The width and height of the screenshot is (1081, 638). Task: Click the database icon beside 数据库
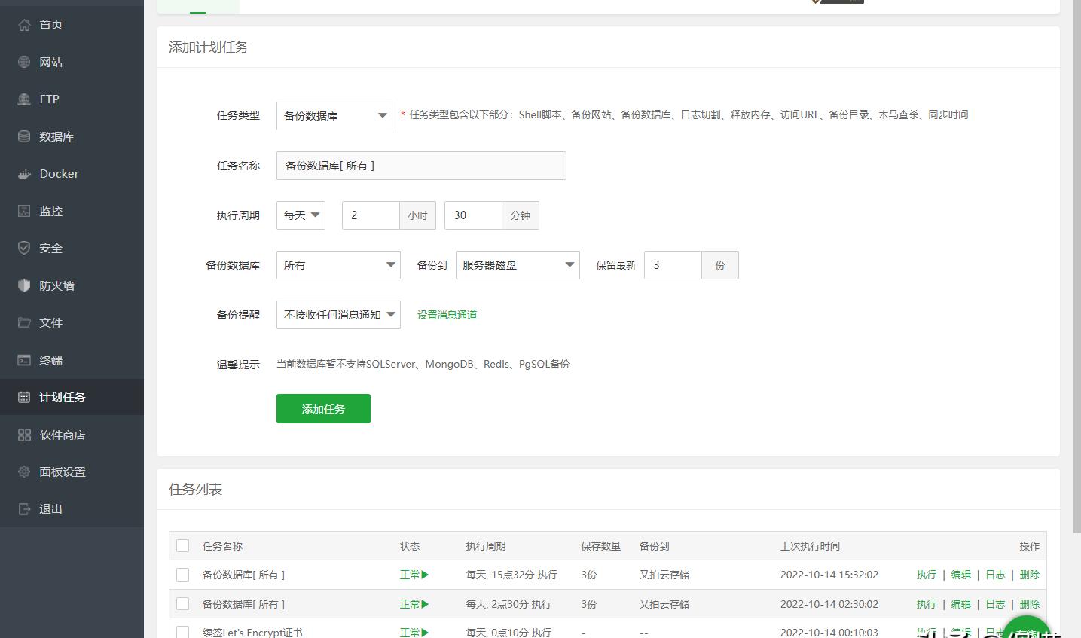(x=24, y=136)
